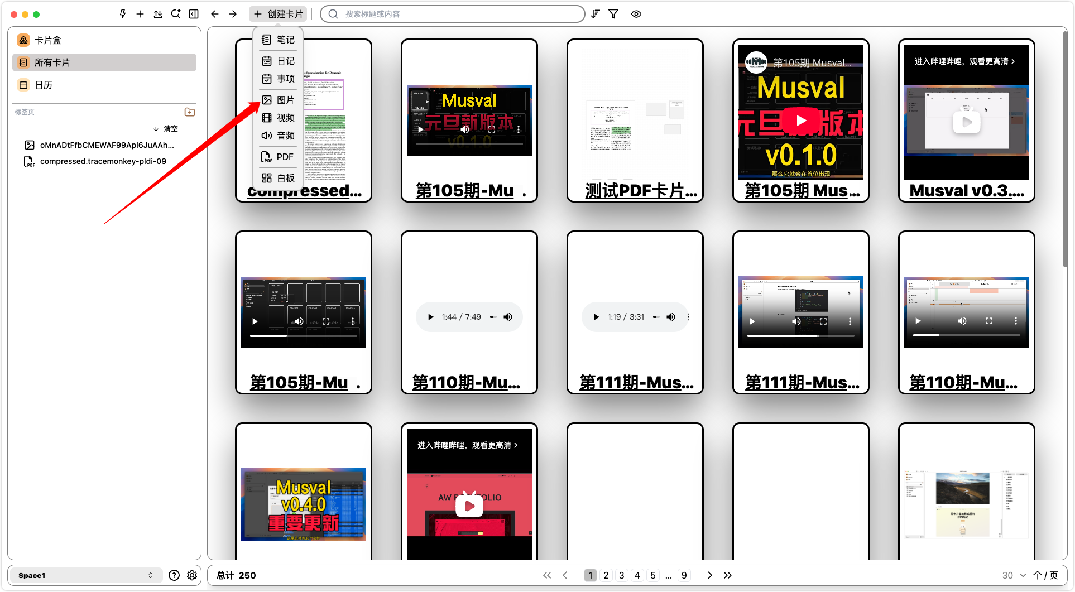Click the 1:44 / 7:49 audio progress slider

[x=493, y=317]
